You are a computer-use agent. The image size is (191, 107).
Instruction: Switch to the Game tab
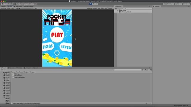pos(10,6)
